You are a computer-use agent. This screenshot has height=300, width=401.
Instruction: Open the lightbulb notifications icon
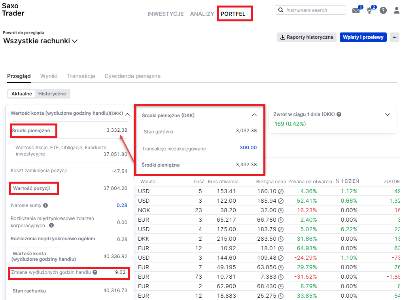pyautogui.click(x=369, y=10)
